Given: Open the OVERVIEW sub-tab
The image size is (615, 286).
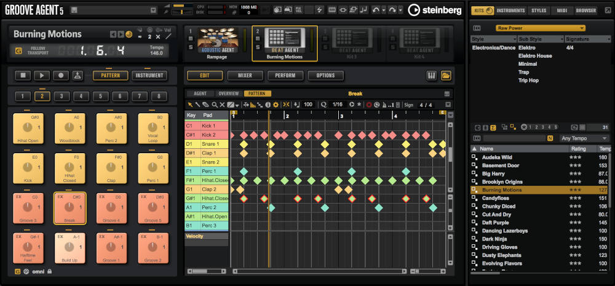Looking at the screenshot, I should 228,93.
